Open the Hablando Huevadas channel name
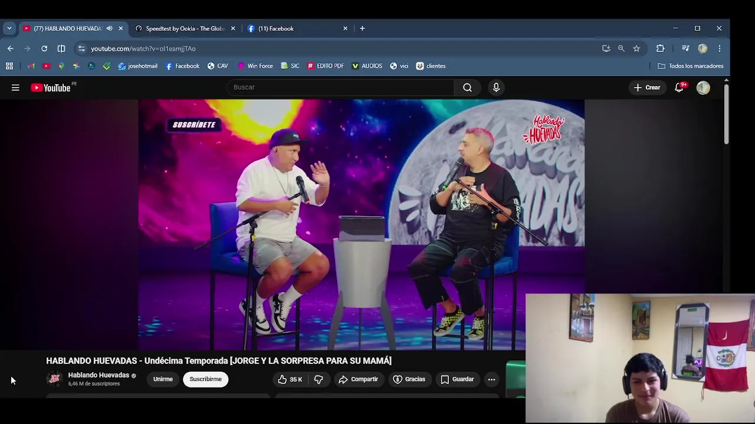Image resolution: width=755 pixels, height=424 pixels. [99, 375]
